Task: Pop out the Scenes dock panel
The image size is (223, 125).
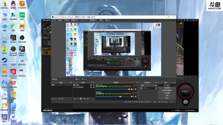Action: 71,82
